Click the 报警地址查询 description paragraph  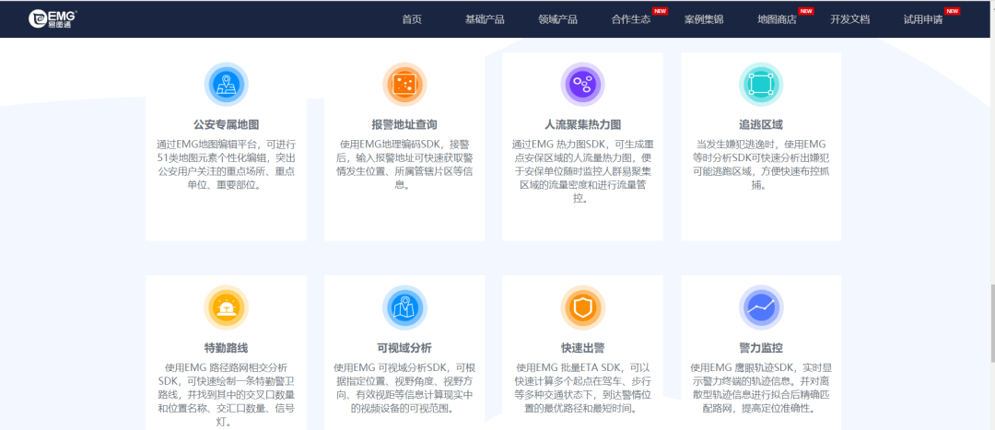click(404, 165)
